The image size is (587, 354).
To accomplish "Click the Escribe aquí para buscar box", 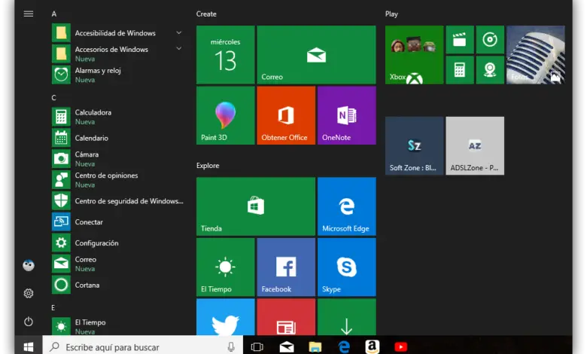I will pyautogui.click(x=143, y=347).
